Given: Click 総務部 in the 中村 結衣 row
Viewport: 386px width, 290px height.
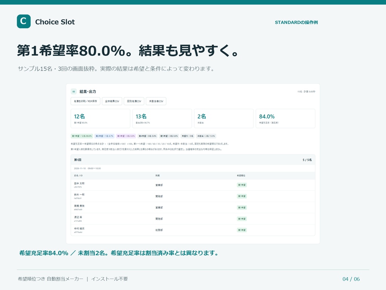Looking at the screenshot, I should pos(159,230).
